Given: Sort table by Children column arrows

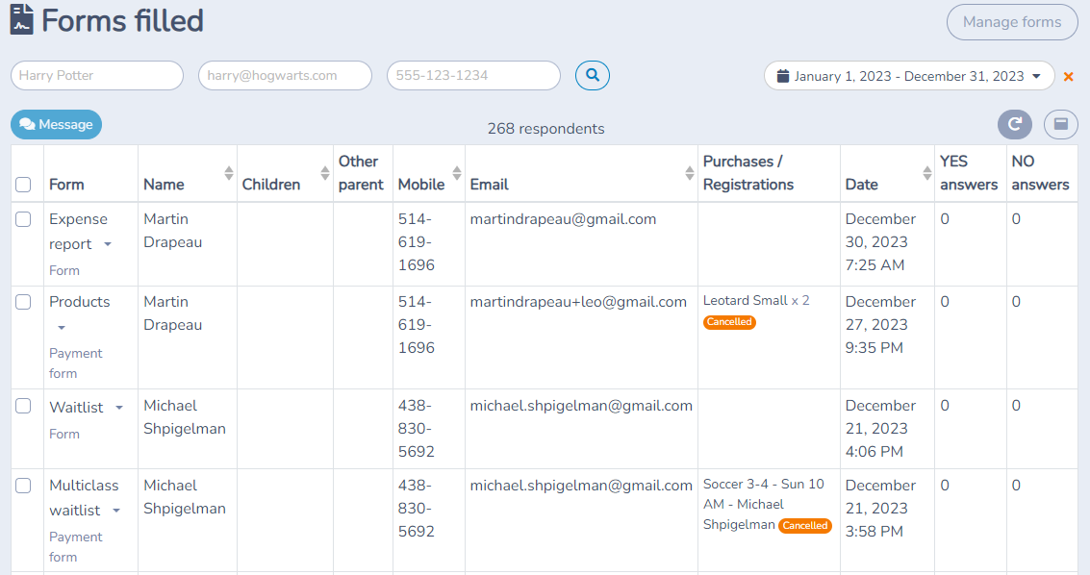Looking at the screenshot, I should pyautogui.click(x=324, y=173).
